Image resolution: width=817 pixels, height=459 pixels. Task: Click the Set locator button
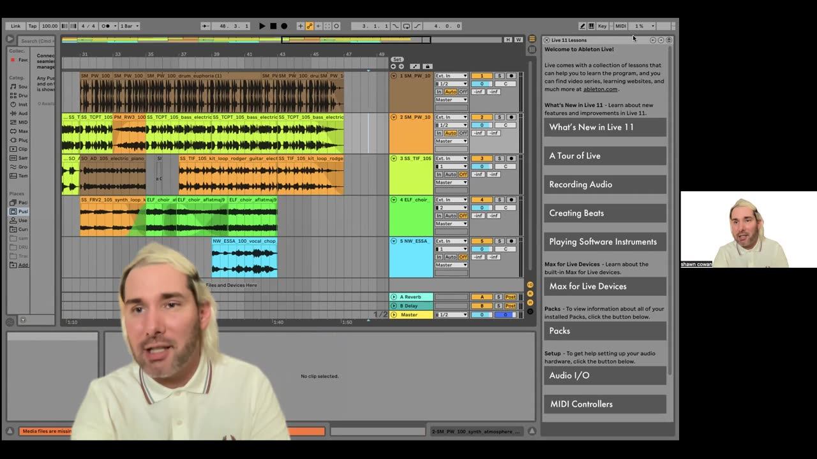(x=397, y=59)
